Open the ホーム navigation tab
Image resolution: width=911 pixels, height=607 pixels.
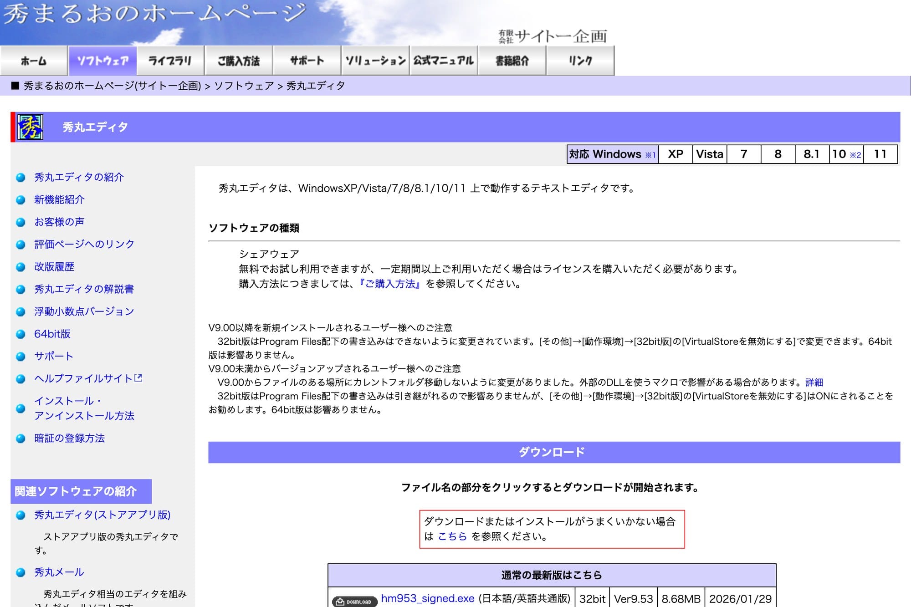[34, 61]
